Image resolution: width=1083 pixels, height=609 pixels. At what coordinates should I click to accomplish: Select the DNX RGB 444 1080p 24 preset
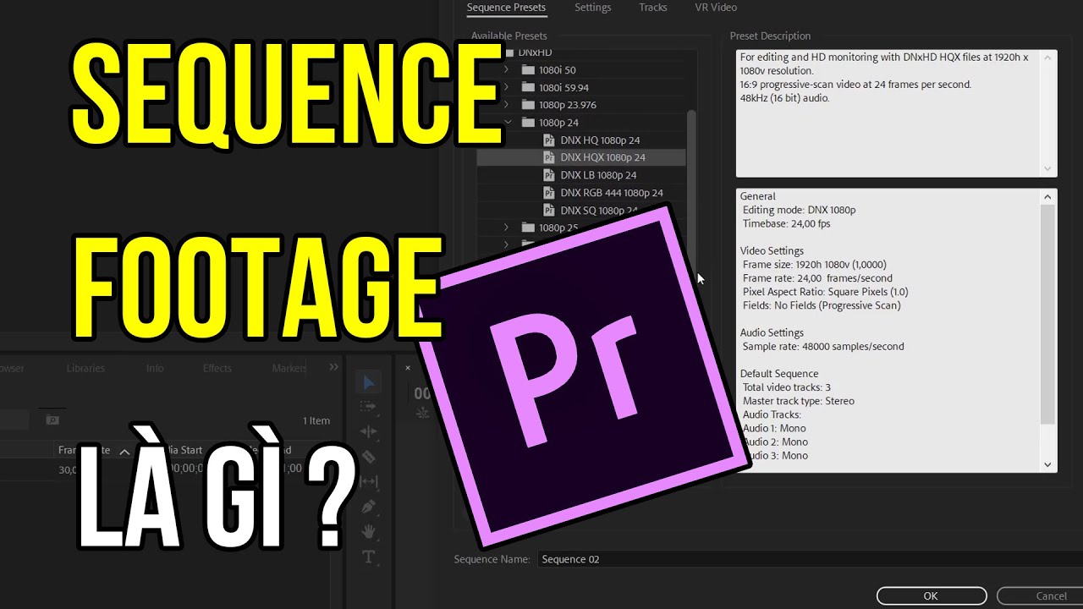(x=611, y=193)
